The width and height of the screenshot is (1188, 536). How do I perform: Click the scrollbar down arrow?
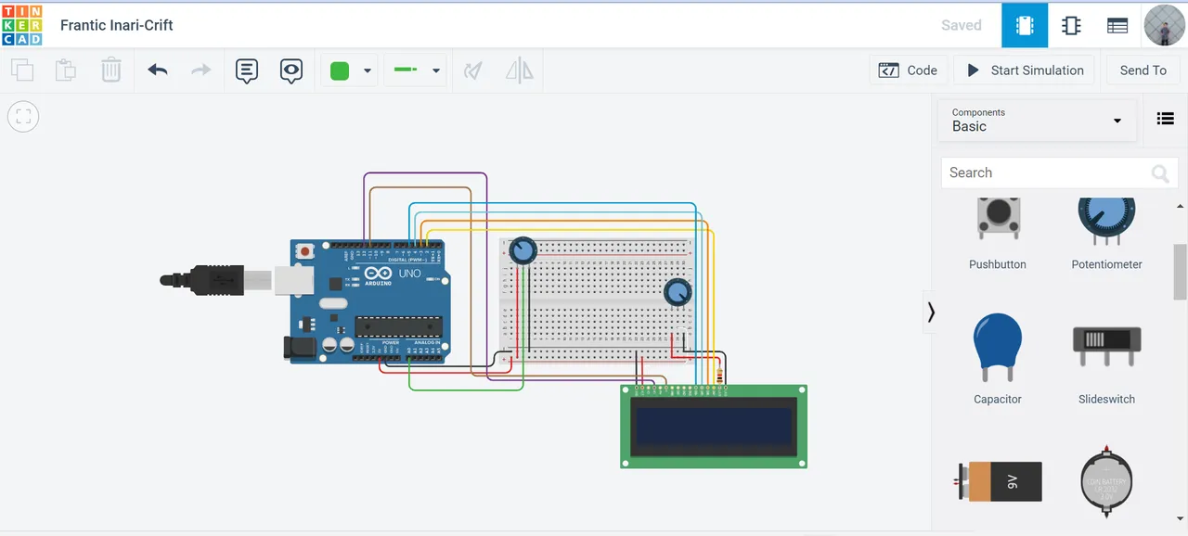(1180, 518)
